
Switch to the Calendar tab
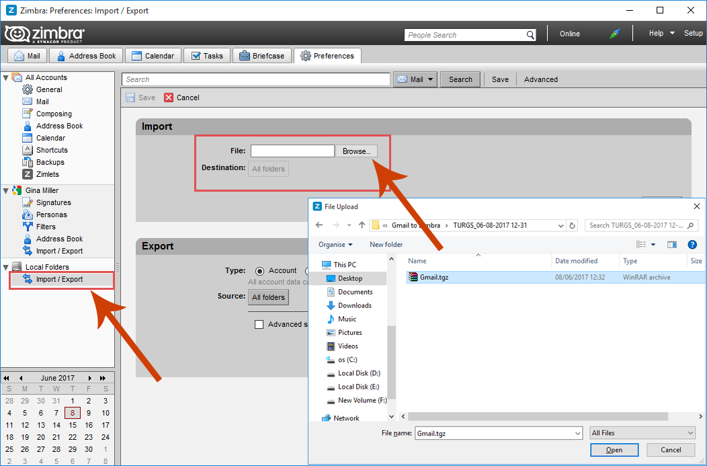click(153, 56)
